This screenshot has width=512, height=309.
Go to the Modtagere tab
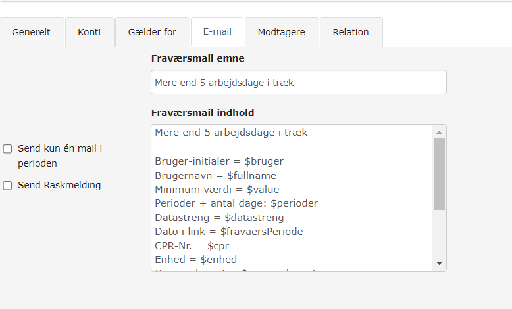click(281, 32)
